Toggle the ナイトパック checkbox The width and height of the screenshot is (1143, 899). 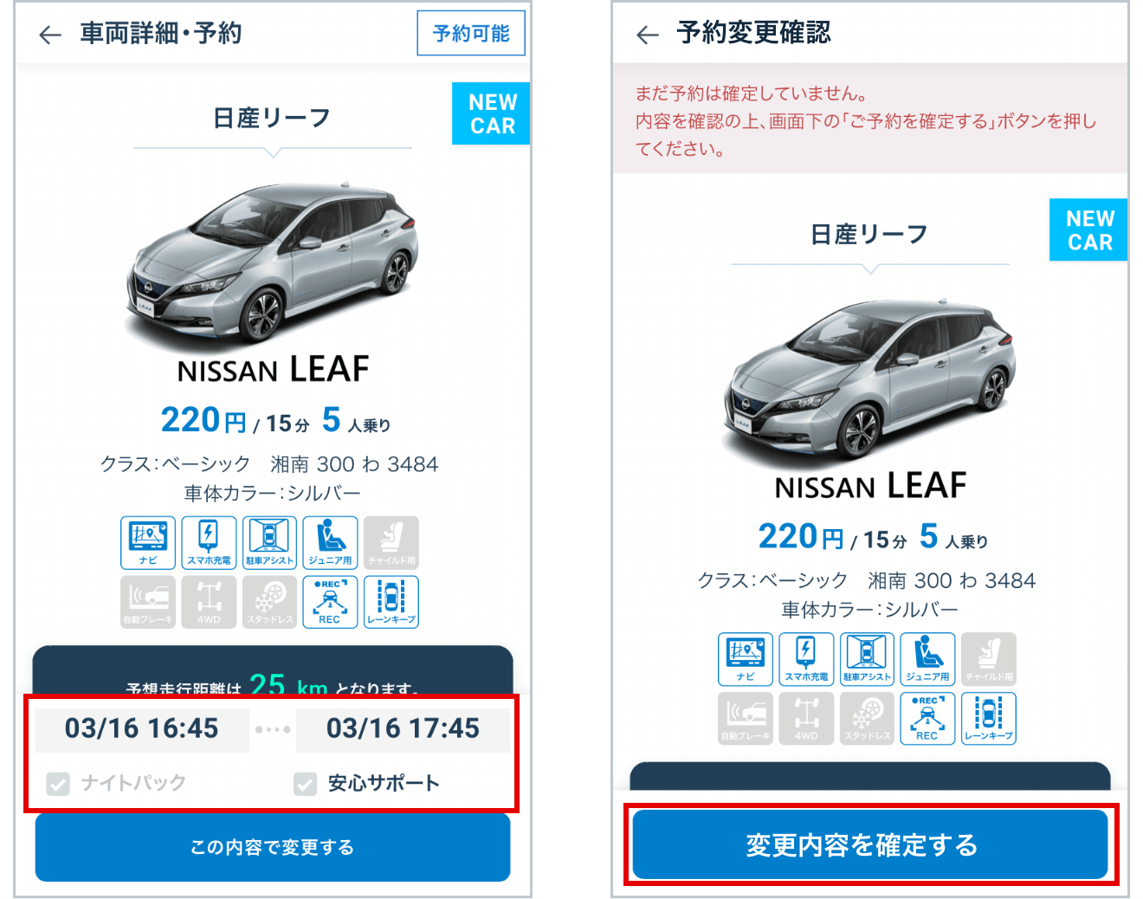tap(58, 784)
